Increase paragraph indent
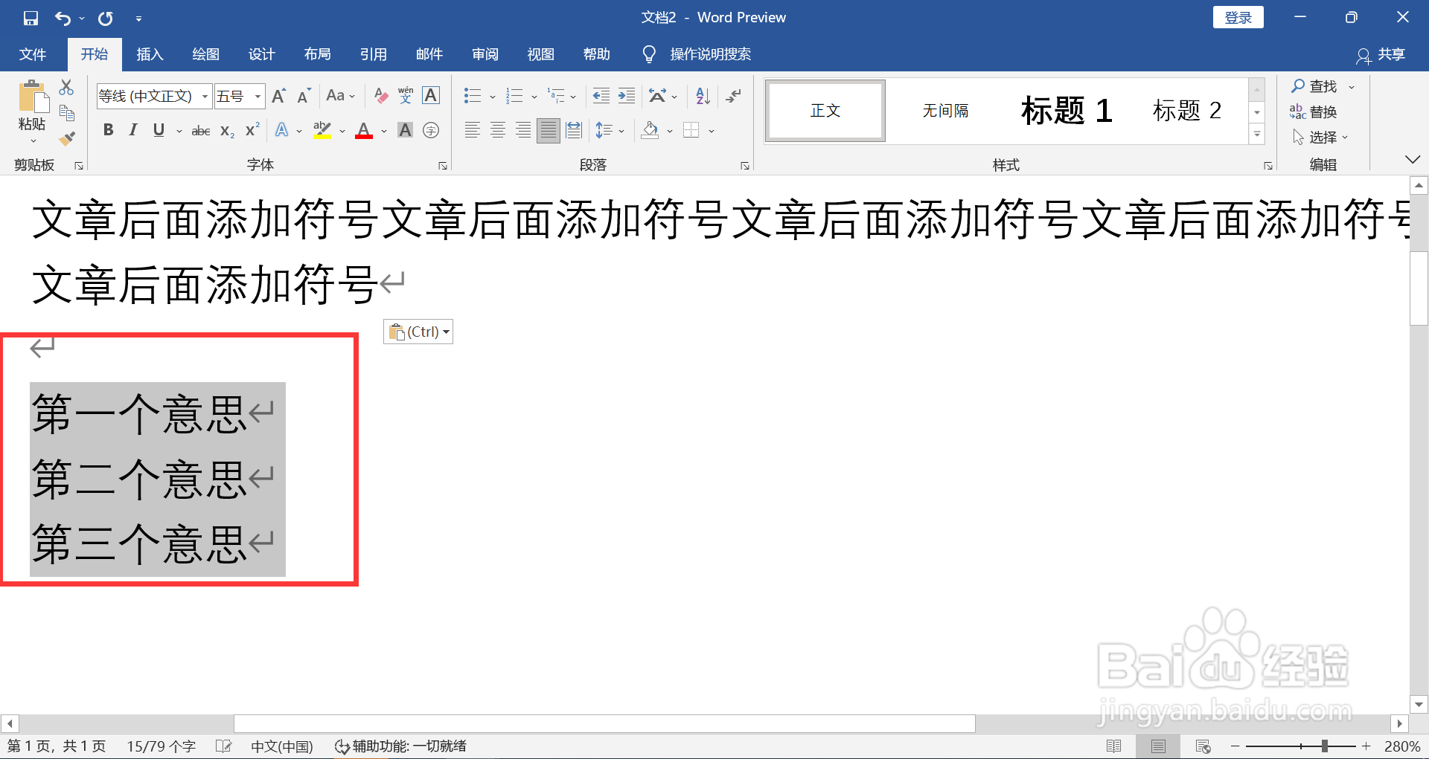Viewport: 1429px width, 759px height. [627, 96]
